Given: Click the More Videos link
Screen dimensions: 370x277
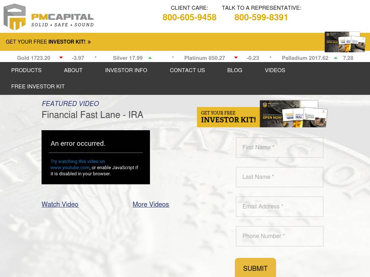Looking at the screenshot, I should [151, 204].
